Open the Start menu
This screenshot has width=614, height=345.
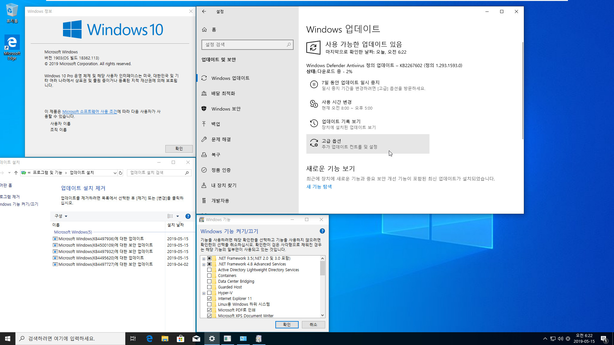8,339
